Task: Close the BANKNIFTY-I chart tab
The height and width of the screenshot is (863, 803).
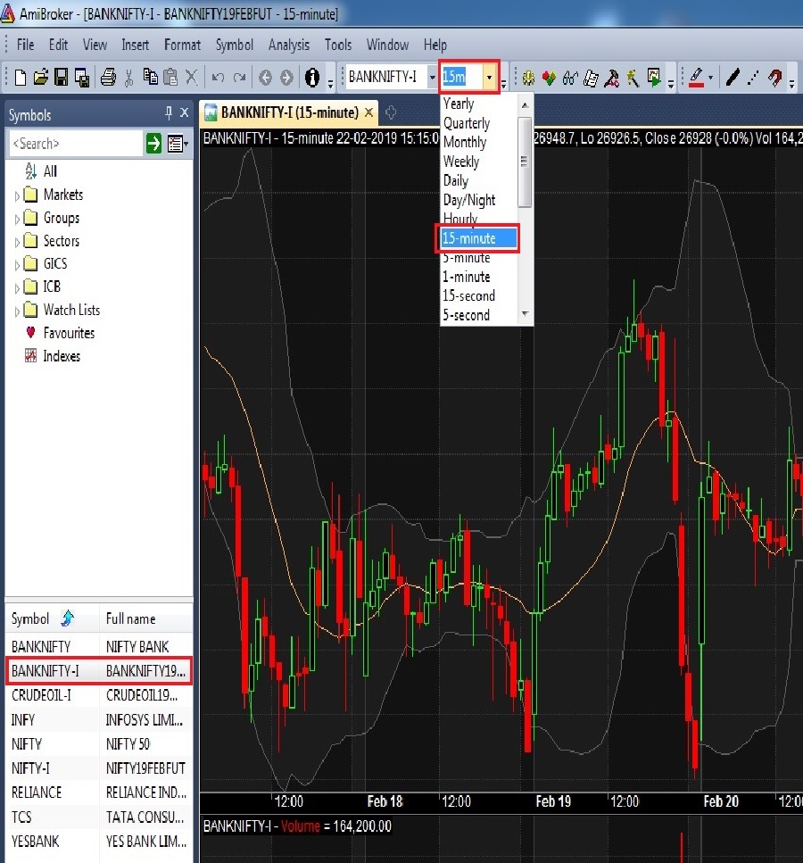Action: click(x=369, y=112)
